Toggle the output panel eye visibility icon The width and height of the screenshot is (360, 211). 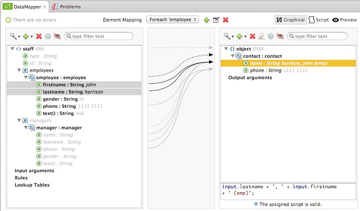(280, 37)
